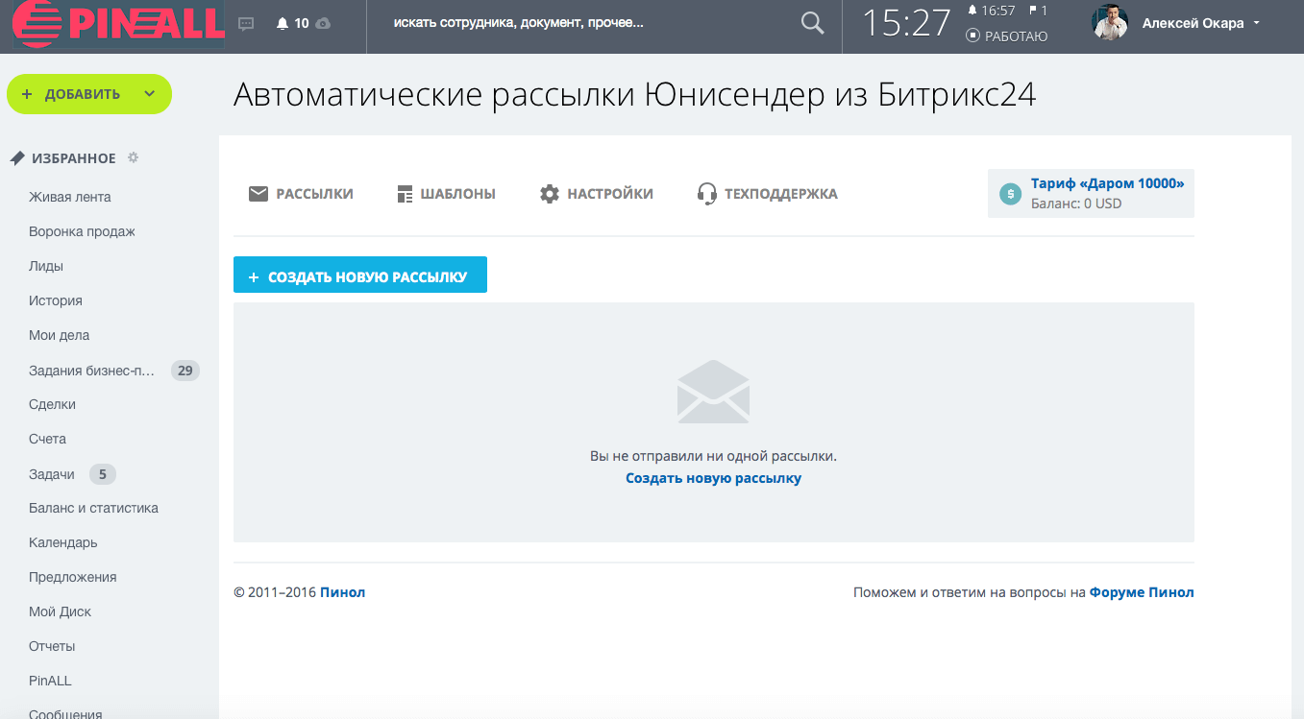Screen dimensions: 1304x719
Task: Click the alarm bell icon beside 16:57
Action: click(972, 11)
